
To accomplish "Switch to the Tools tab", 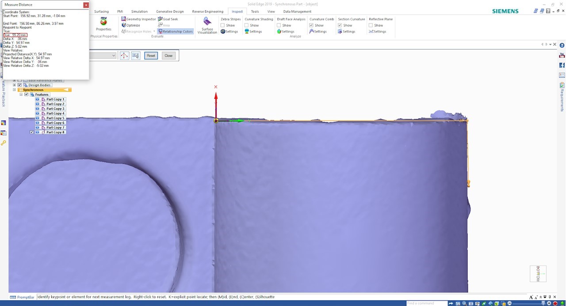I will (x=255, y=11).
